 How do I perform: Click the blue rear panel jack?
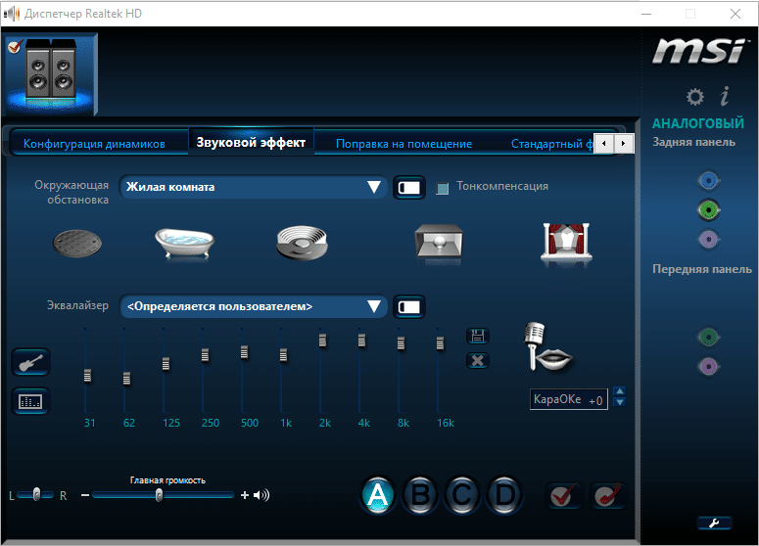[x=709, y=181]
